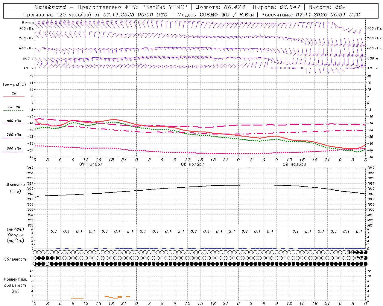The height and width of the screenshot is (306, 383).
Task: Click the 07 ноября date label
Action: (91, 164)
